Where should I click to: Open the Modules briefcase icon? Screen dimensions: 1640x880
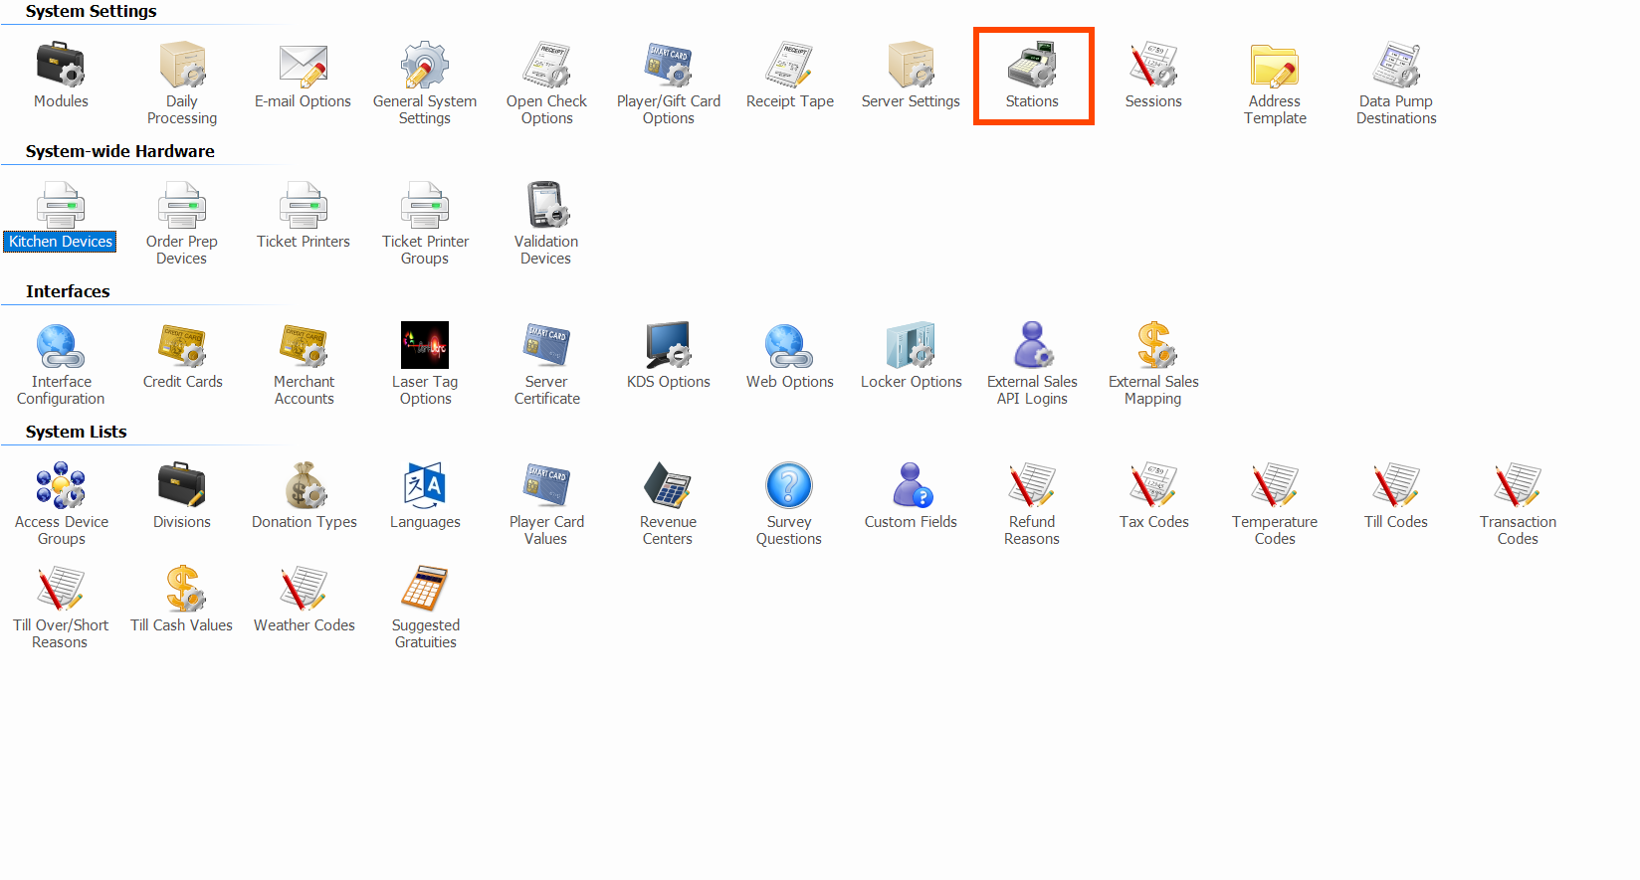(x=61, y=67)
